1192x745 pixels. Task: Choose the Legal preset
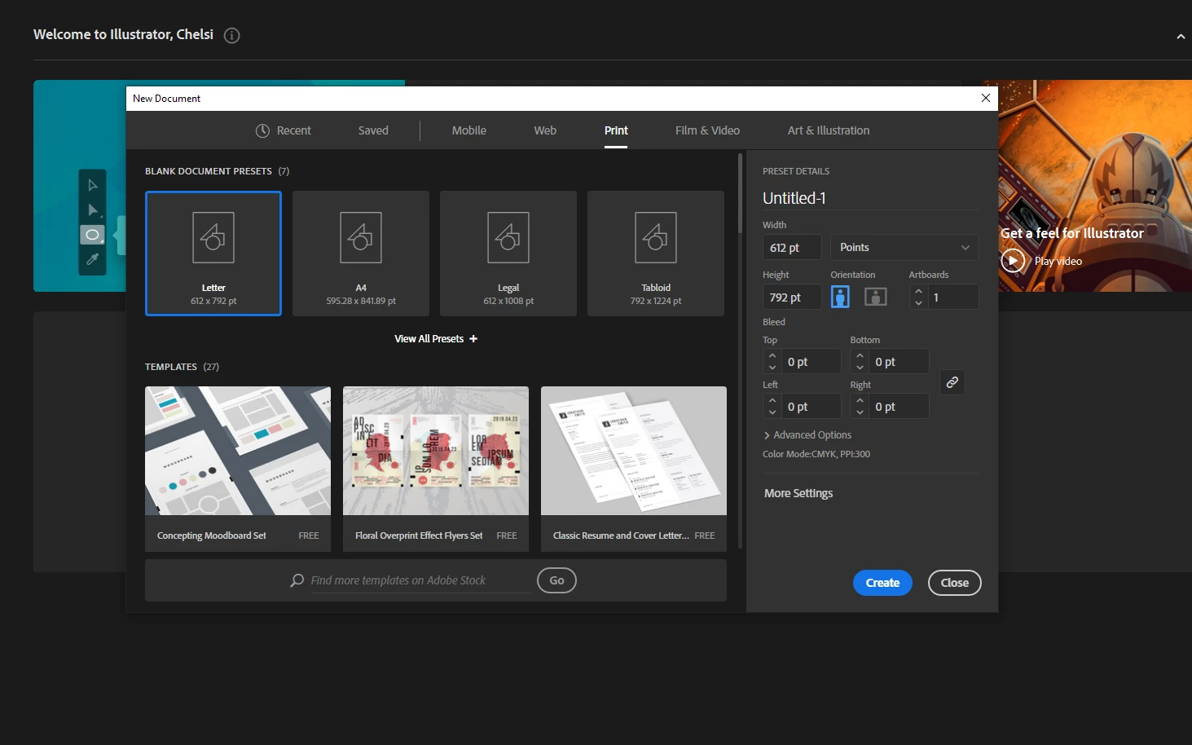click(508, 253)
